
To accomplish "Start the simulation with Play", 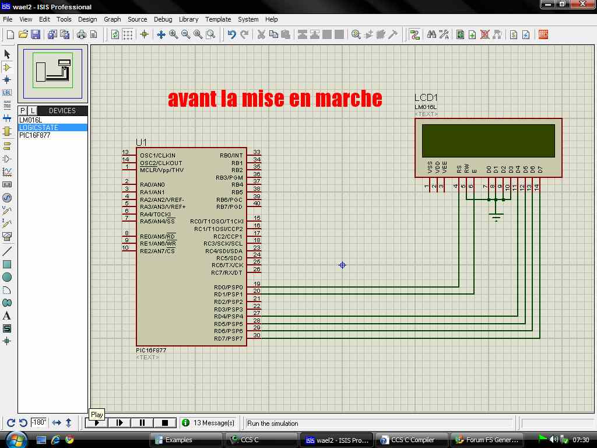I will coord(97,423).
